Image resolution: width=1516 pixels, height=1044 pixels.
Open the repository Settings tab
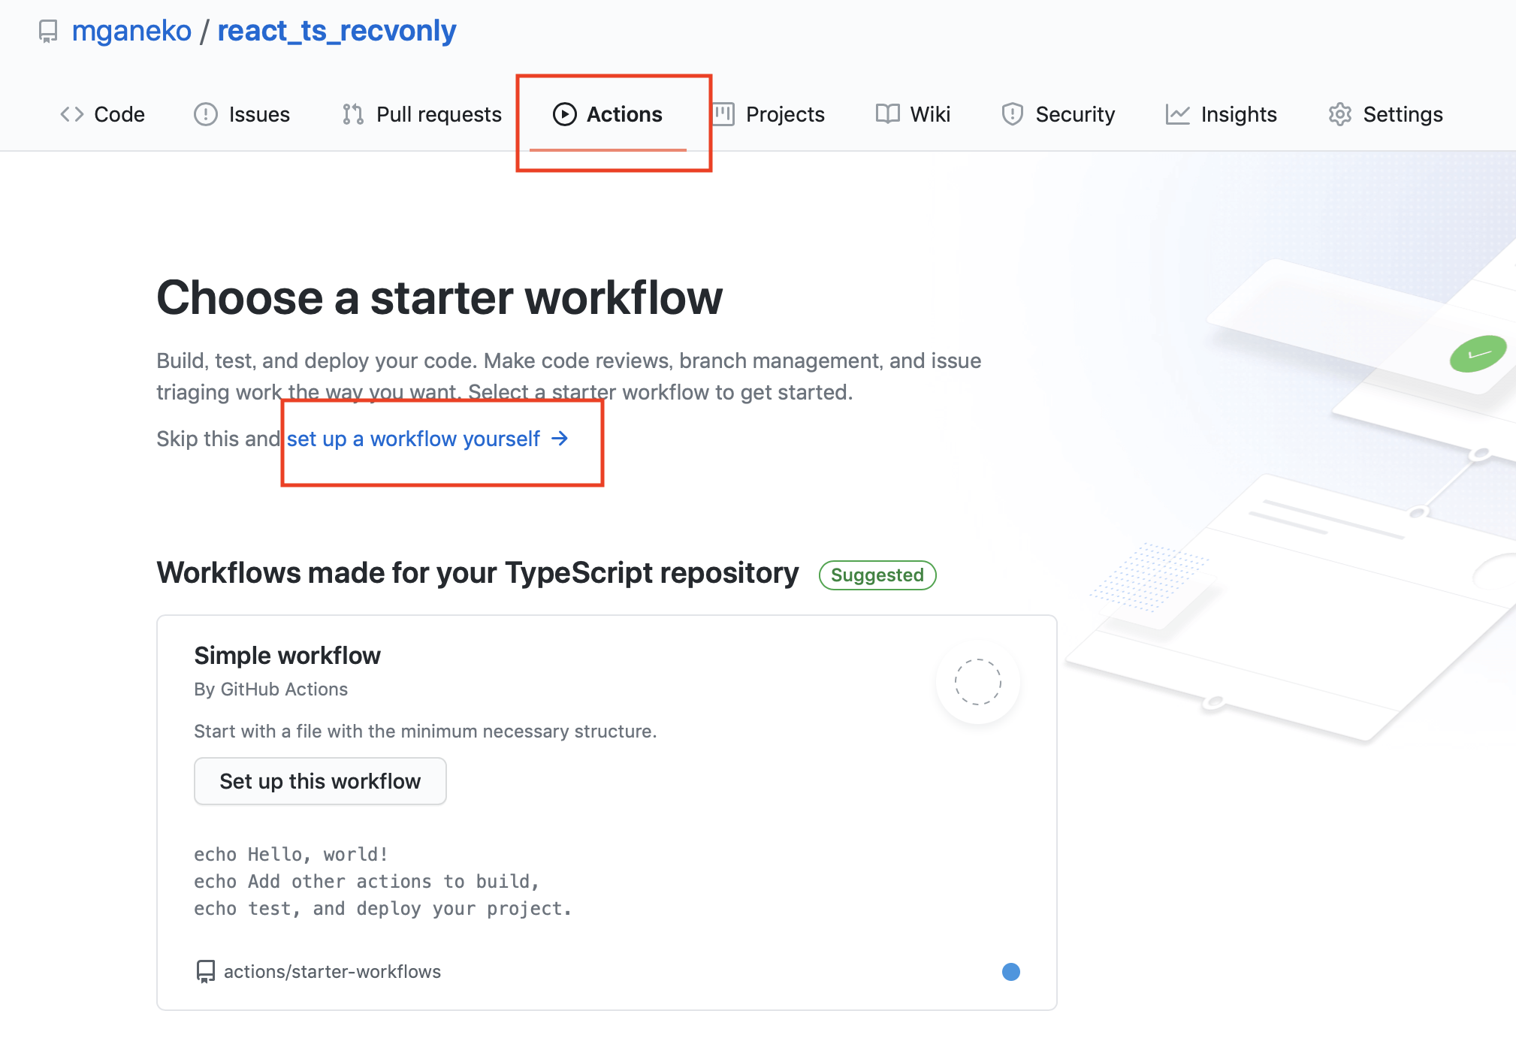(x=1385, y=114)
